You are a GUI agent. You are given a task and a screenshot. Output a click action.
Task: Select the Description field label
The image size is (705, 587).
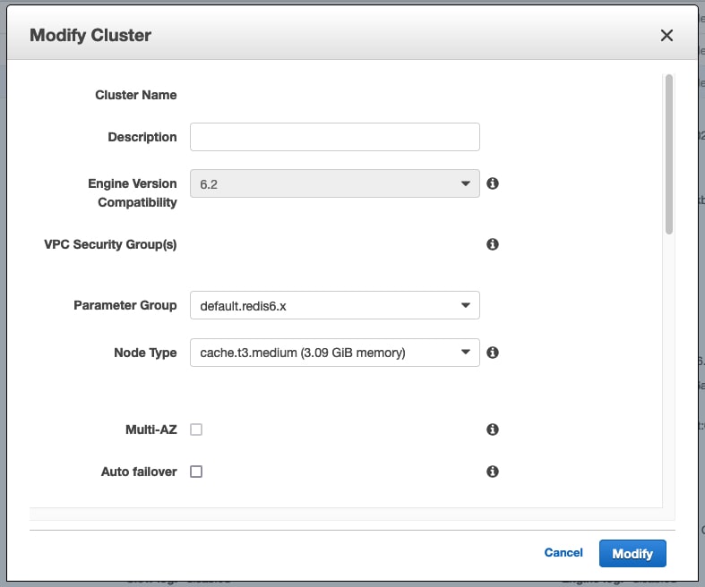point(142,137)
